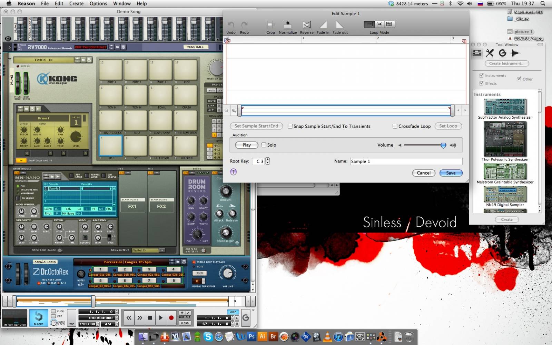This screenshot has width=552, height=345.
Task: Click the Save button
Action: (x=451, y=173)
